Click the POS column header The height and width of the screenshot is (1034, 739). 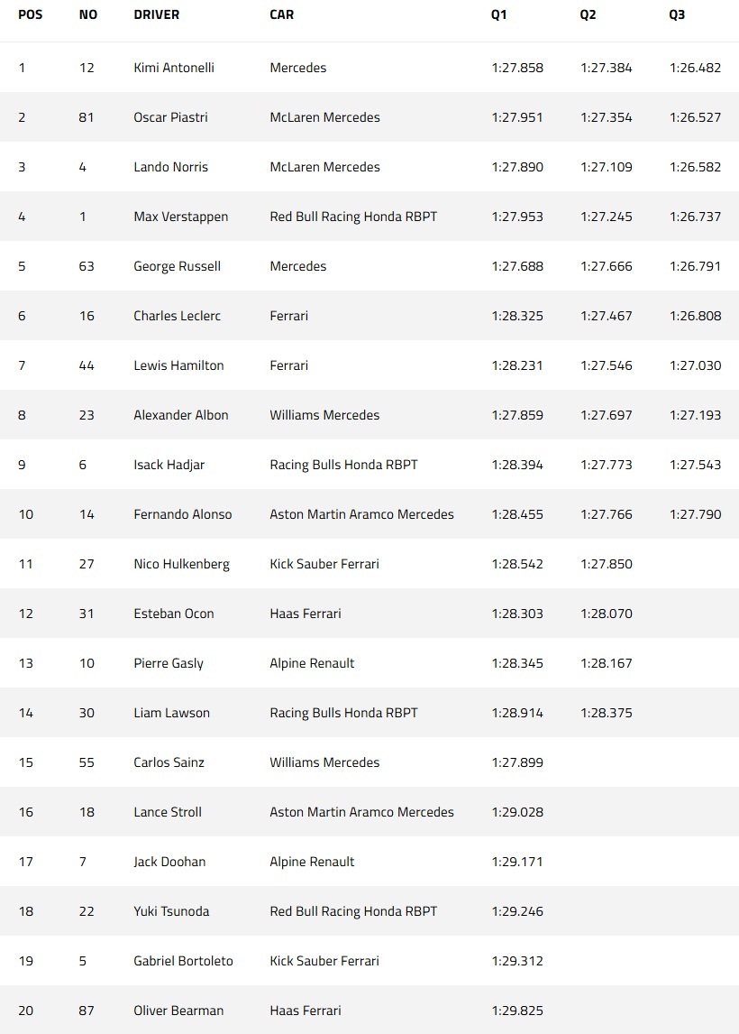31,14
